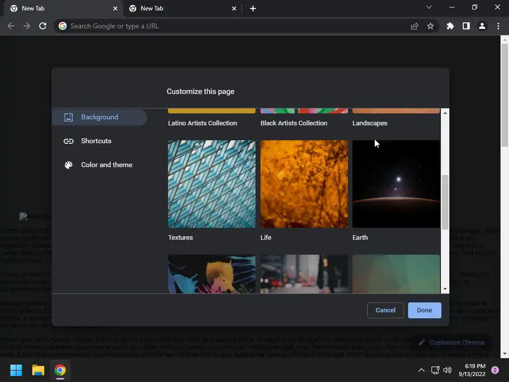Click the browser forward arrow
Screen dimensions: 509x382
[27, 26]
